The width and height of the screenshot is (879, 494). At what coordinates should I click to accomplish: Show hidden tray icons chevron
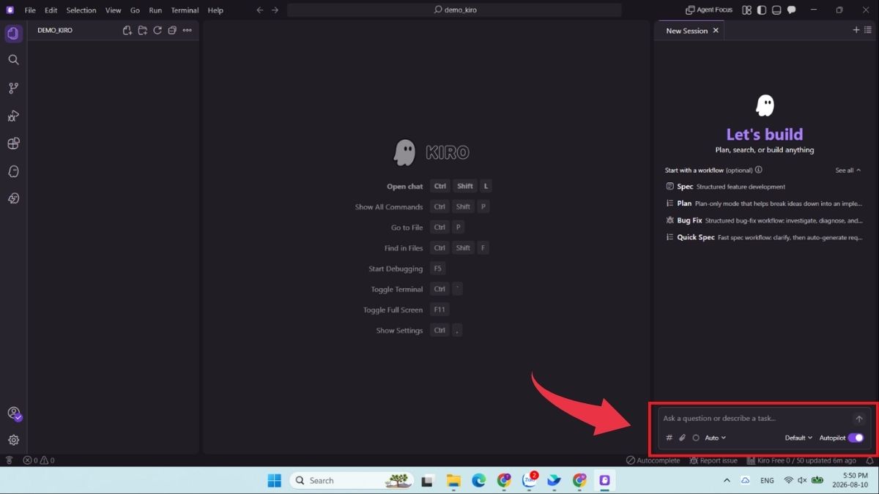point(727,480)
